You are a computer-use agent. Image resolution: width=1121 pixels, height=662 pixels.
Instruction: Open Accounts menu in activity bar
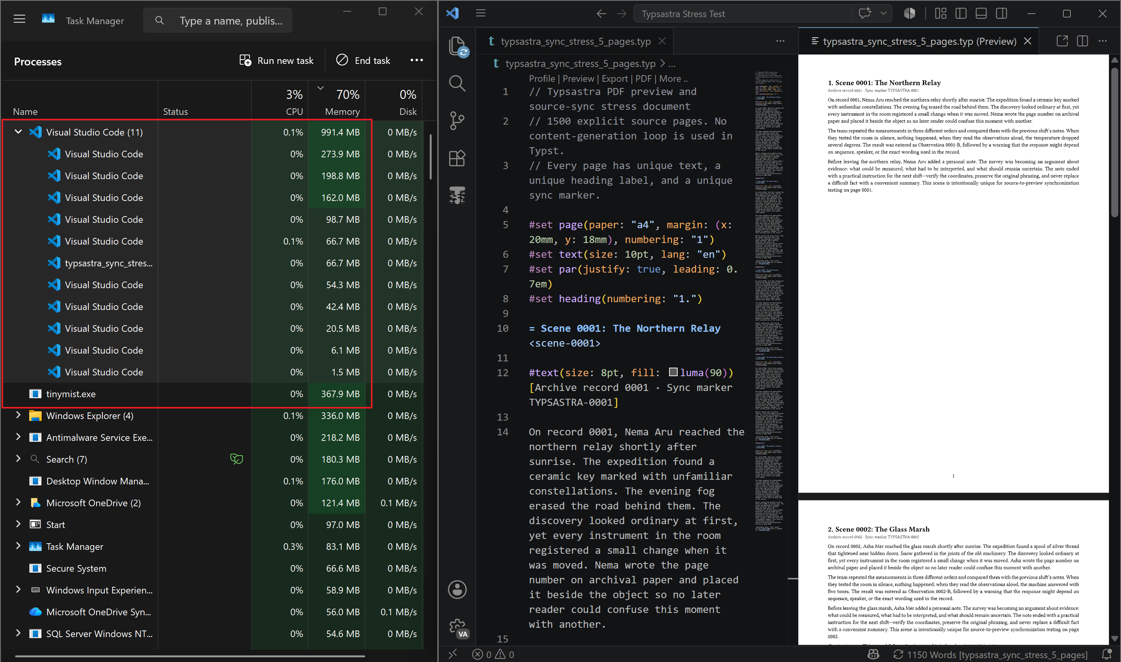[x=457, y=590]
